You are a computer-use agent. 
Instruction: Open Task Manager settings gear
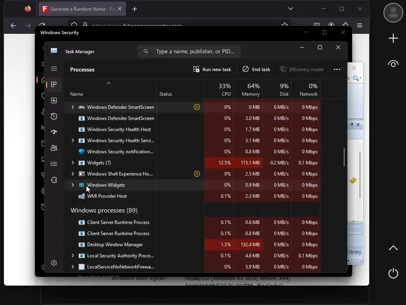pos(54,263)
